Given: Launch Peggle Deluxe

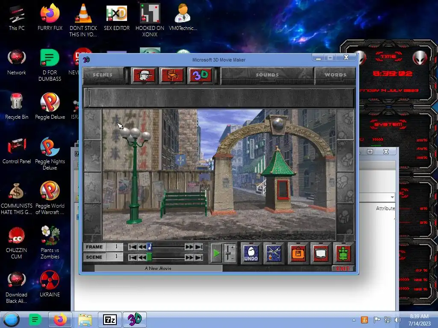Looking at the screenshot, I should pyautogui.click(x=50, y=106).
